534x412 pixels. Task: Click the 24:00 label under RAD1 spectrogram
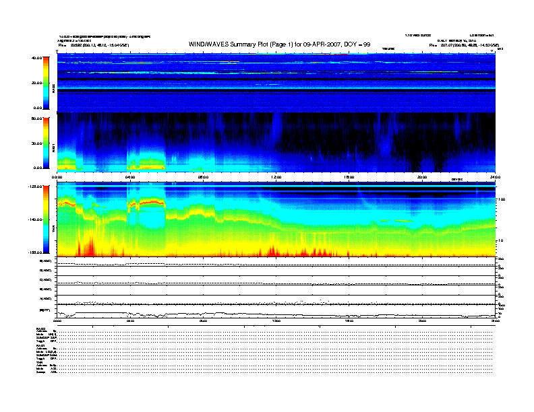(x=495, y=177)
